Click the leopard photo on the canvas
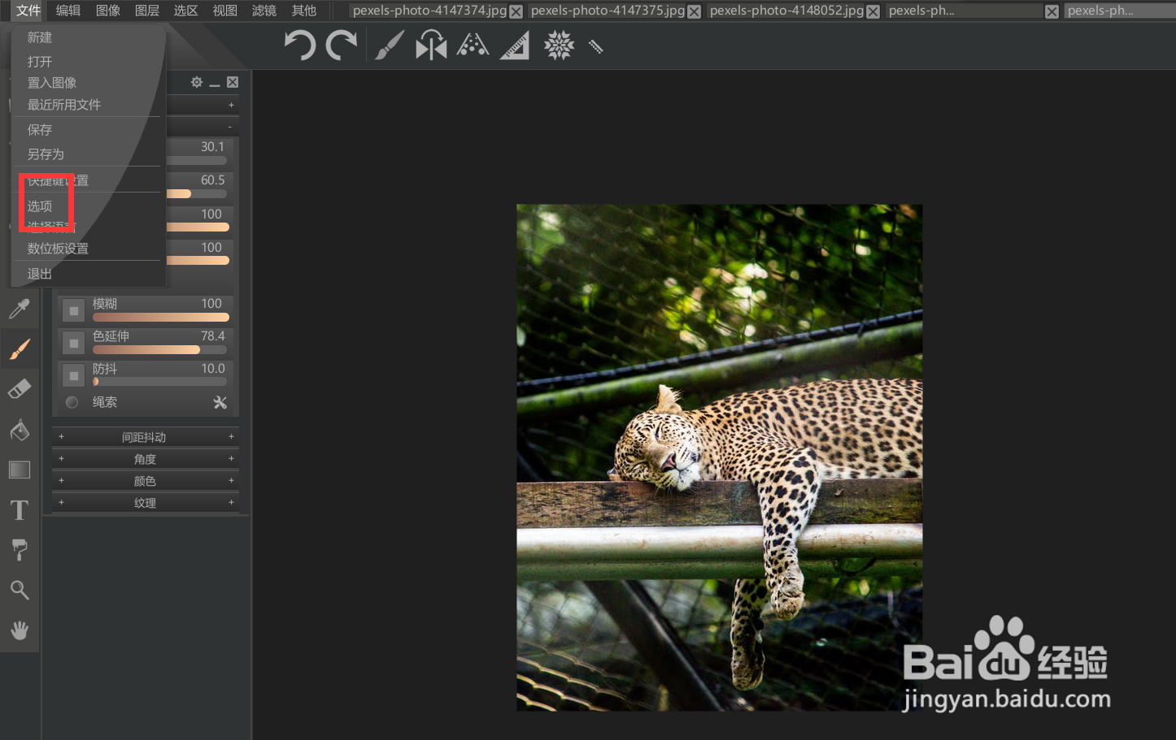 (x=719, y=457)
